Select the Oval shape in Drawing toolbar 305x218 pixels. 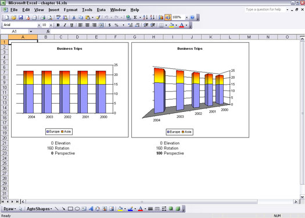coord(77,209)
